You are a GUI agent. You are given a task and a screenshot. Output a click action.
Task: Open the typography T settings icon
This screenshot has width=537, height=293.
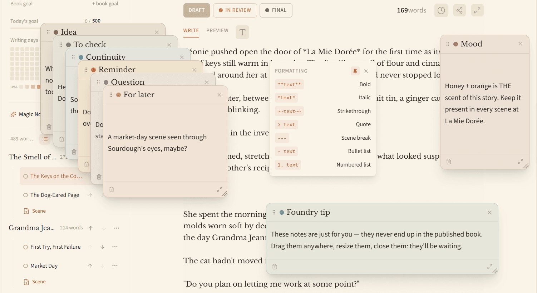(x=242, y=32)
